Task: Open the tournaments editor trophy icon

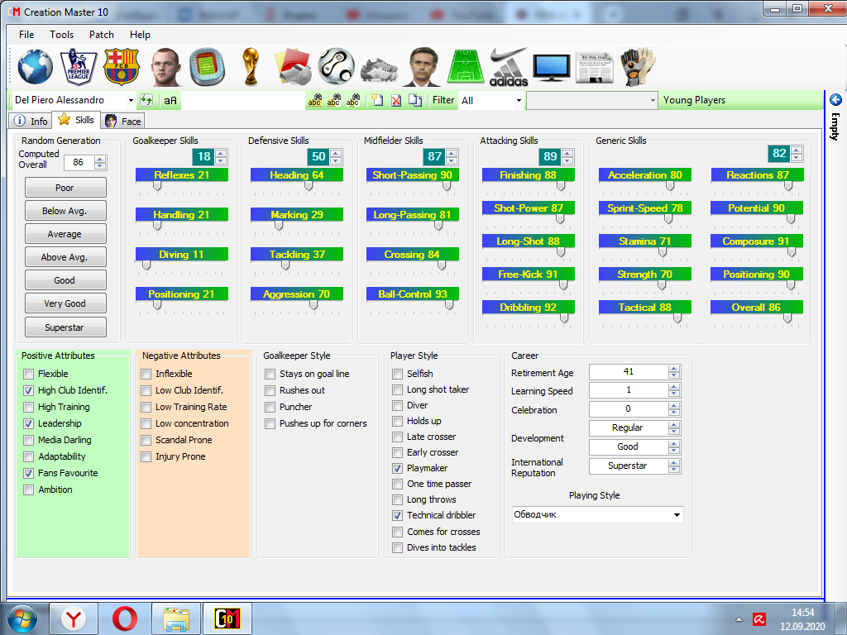Action: 249,67
